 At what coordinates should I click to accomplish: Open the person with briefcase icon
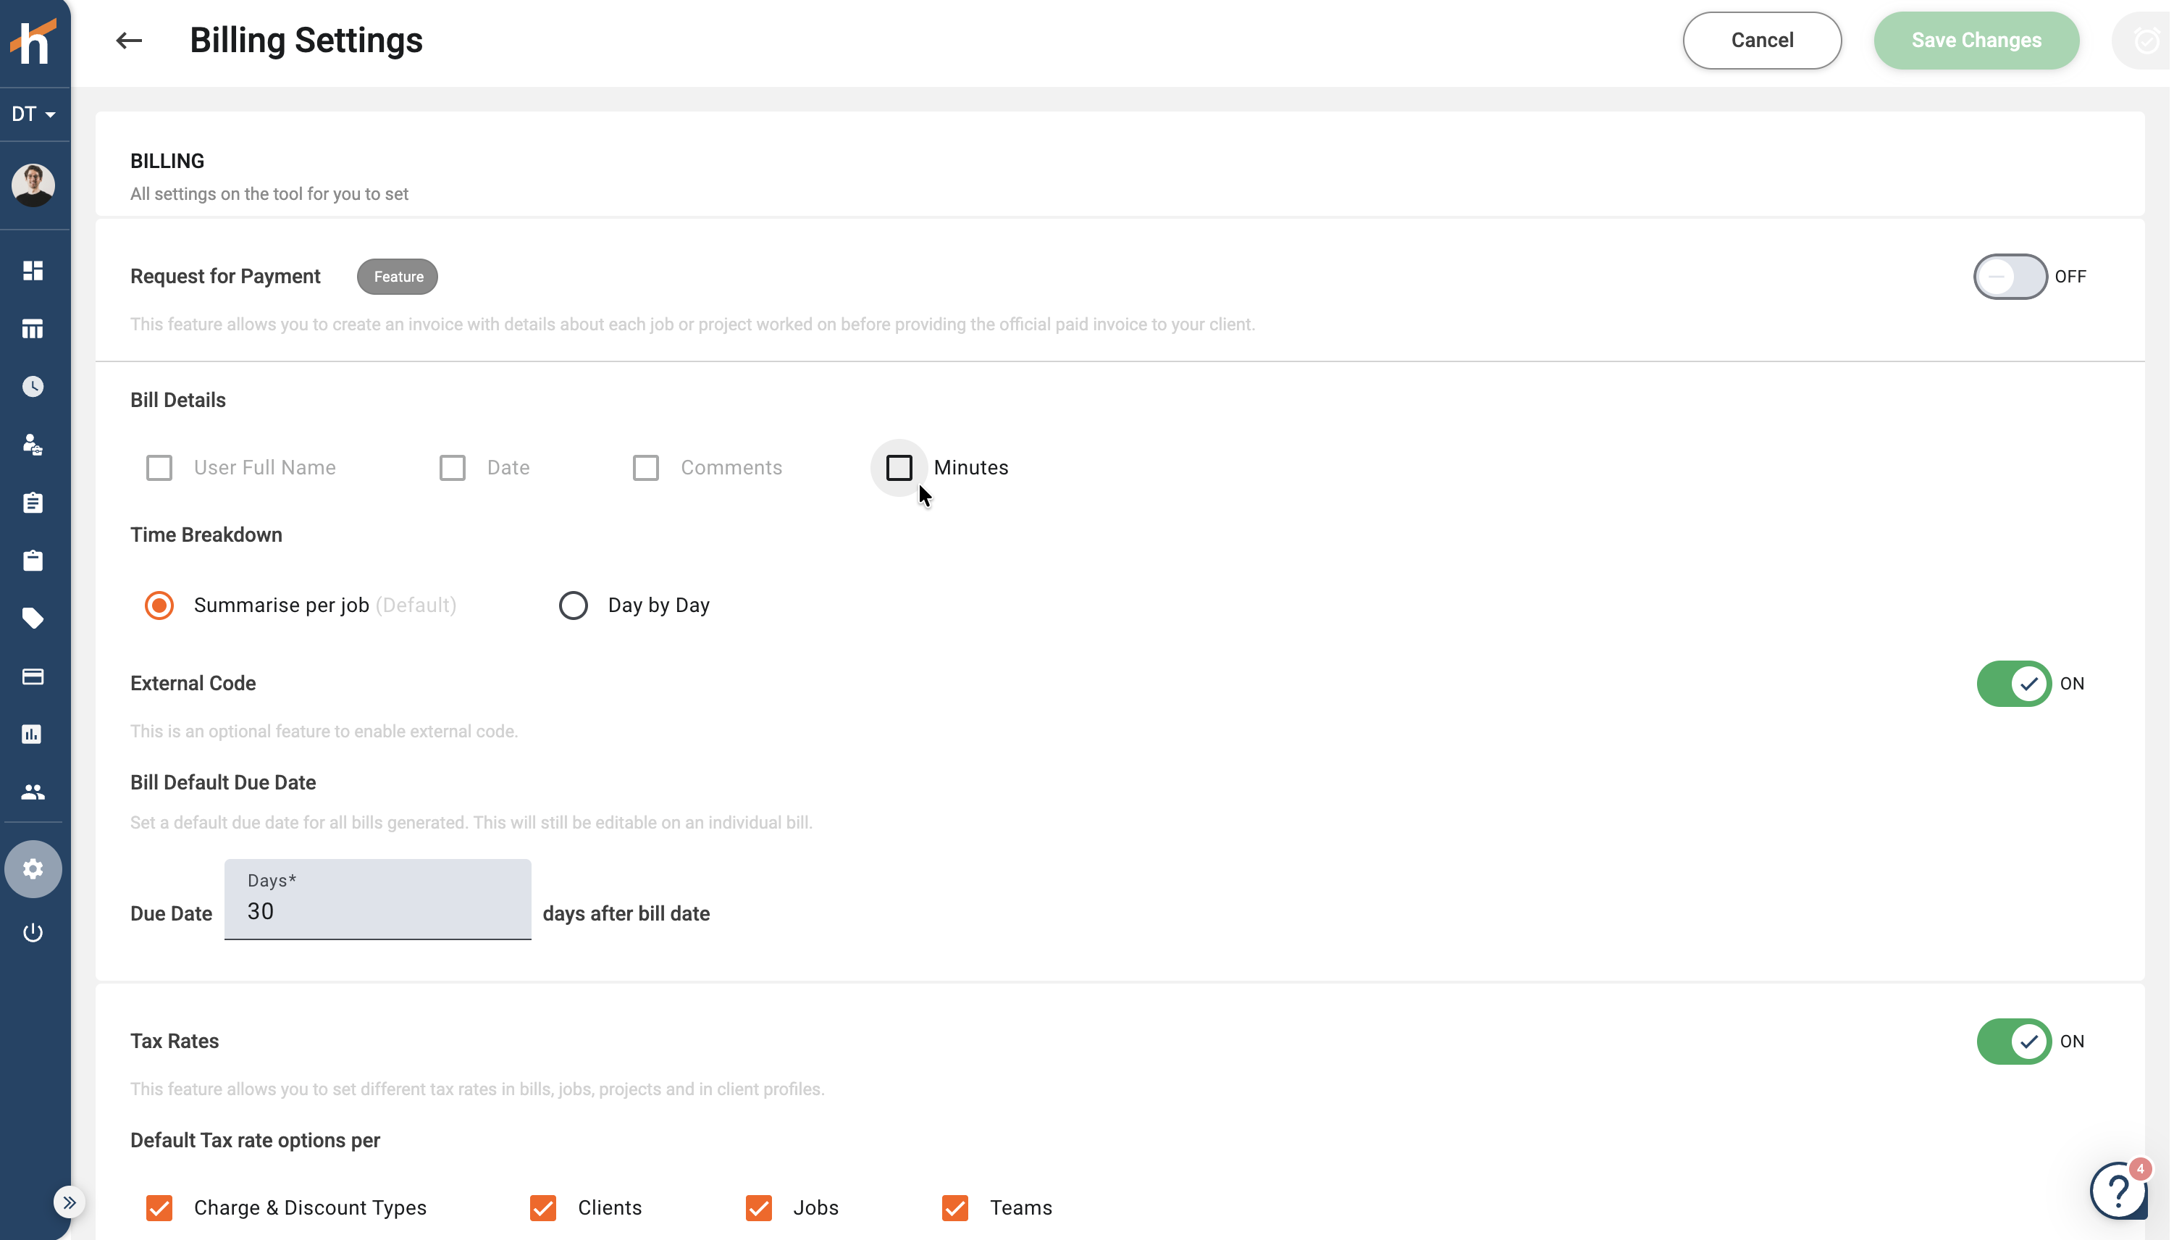[33, 445]
